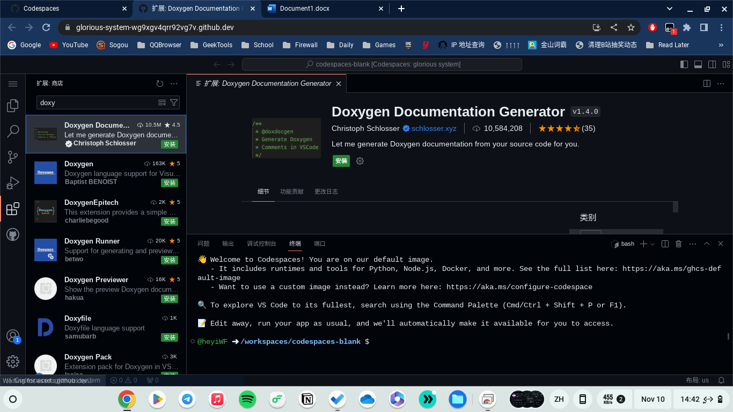The image size is (733, 412).
Task: Open the Run and Debug view
Action: click(13, 183)
